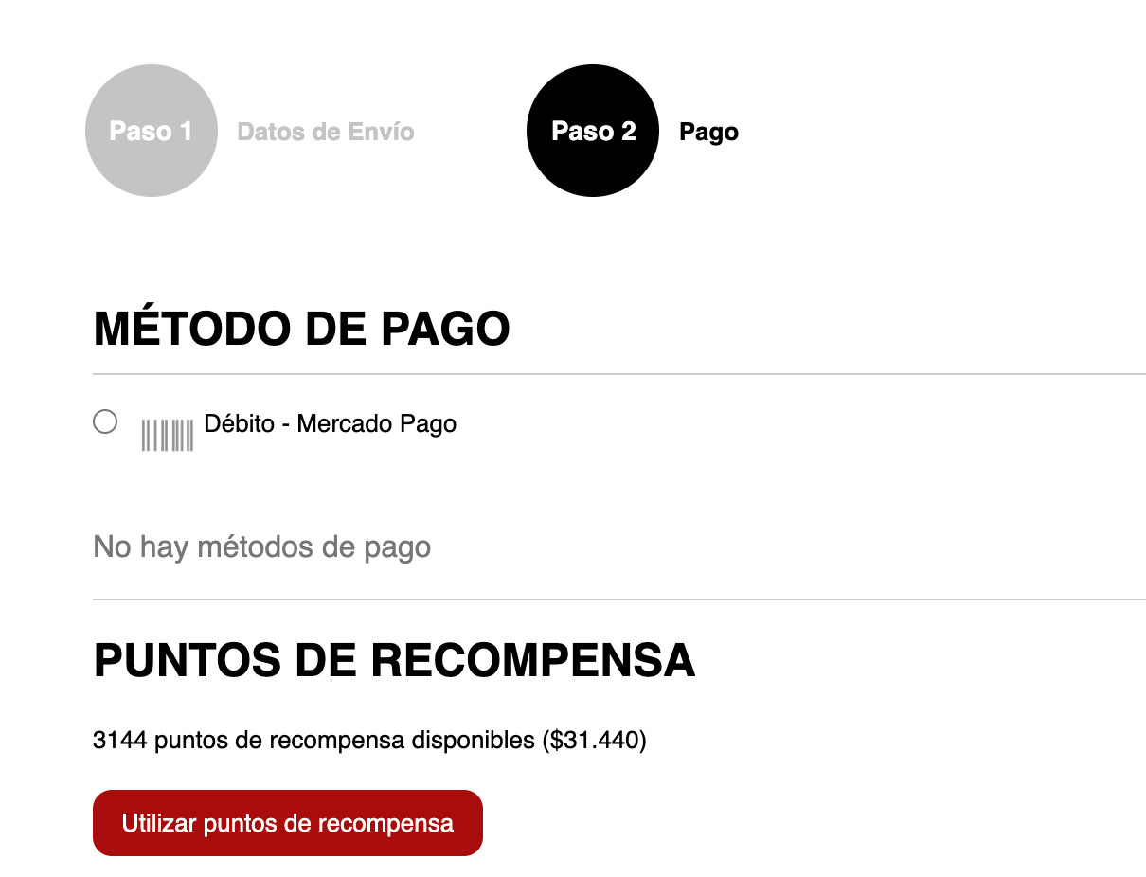Click the divider line above PUNTOS DE RECOMPENSA

[x=619, y=600]
